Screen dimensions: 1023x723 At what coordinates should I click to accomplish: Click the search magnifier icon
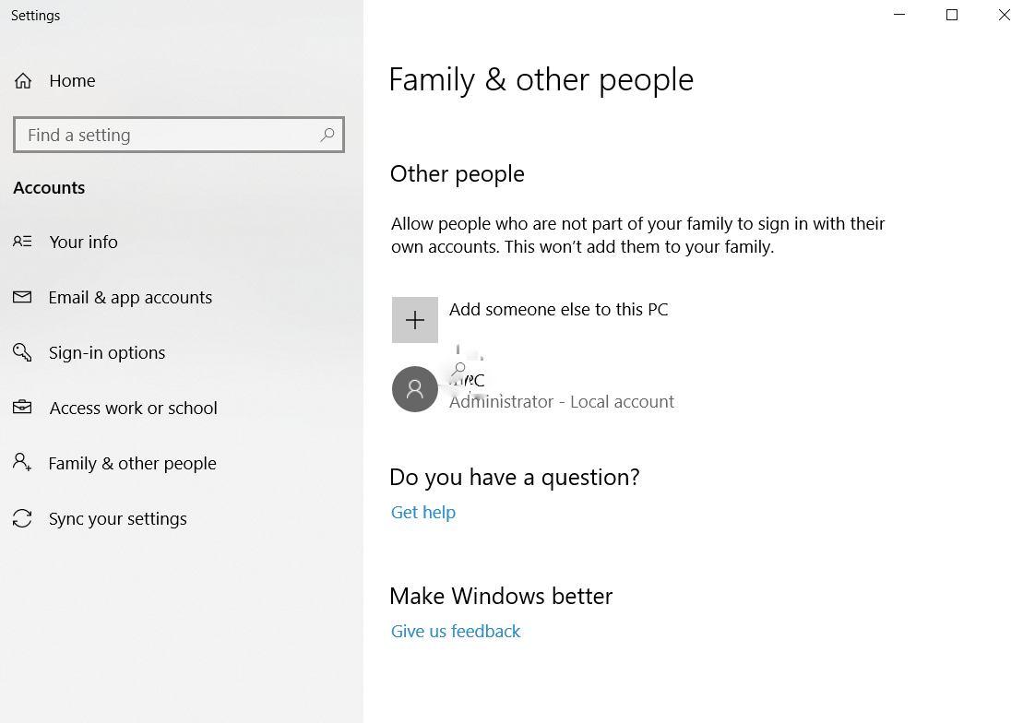pyautogui.click(x=327, y=135)
